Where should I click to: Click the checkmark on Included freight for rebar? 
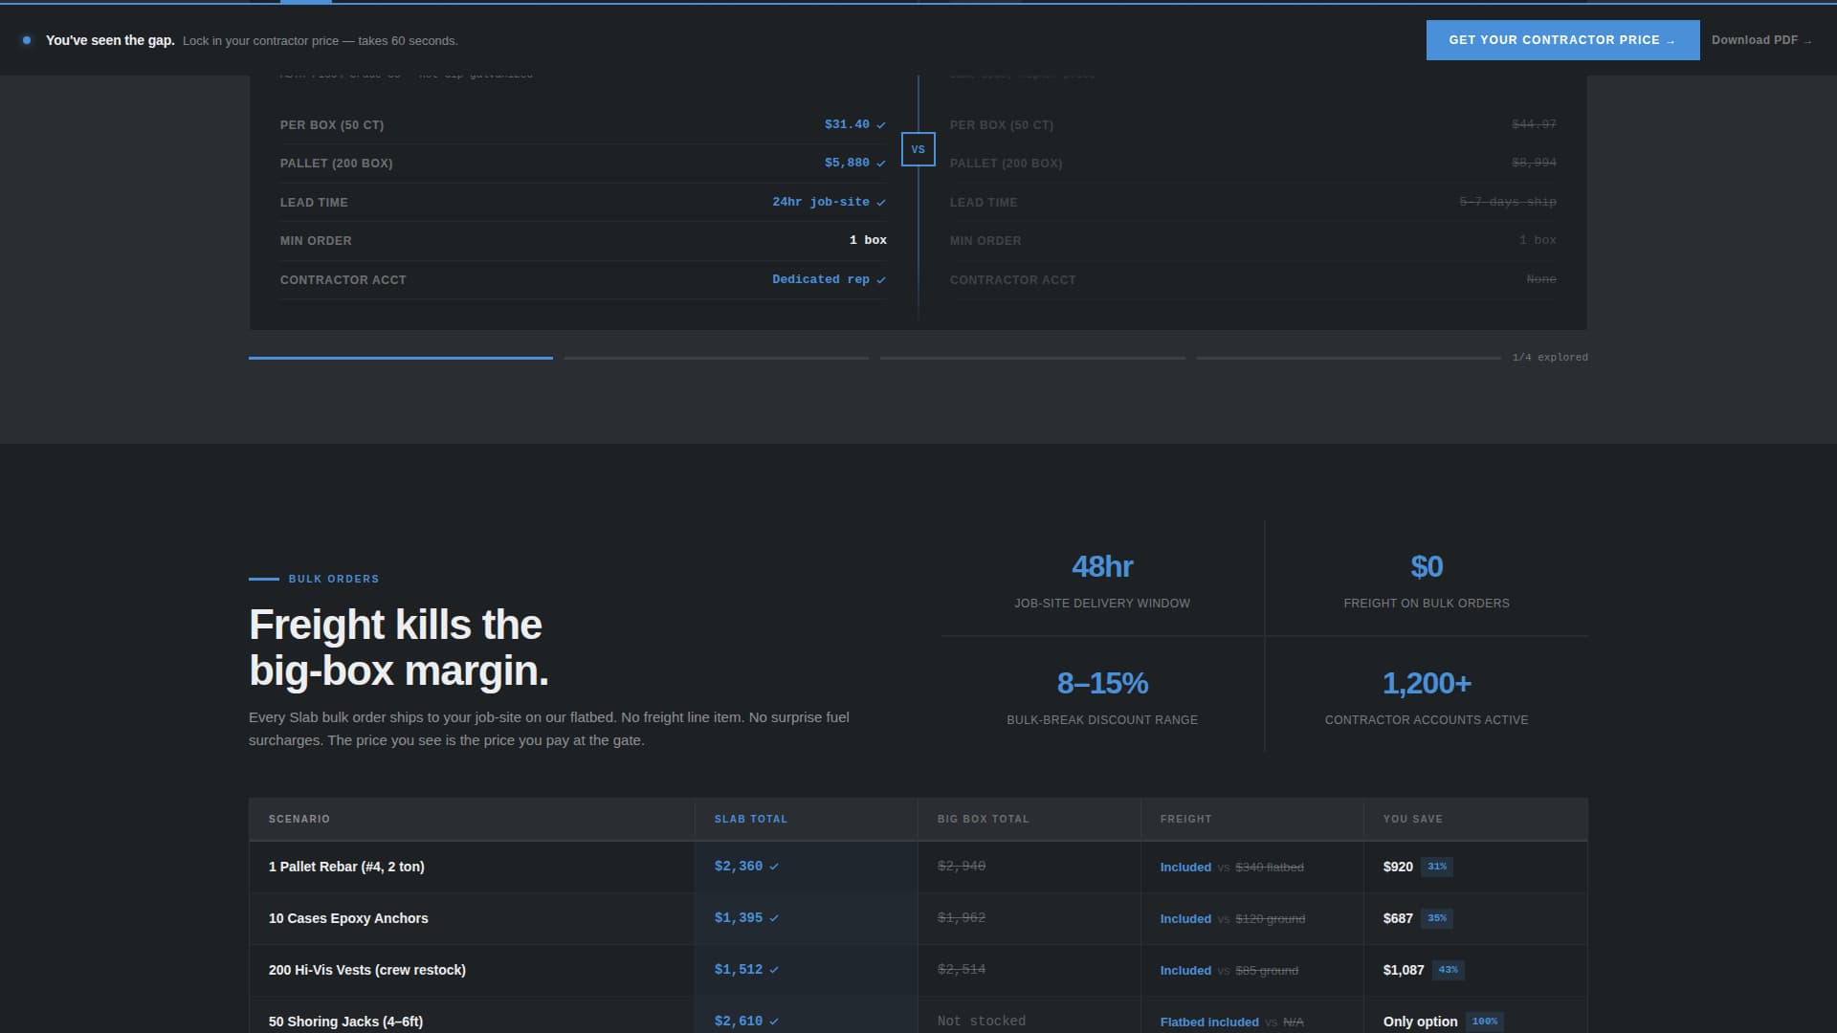pyautogui.click(x=1186, y=867)
